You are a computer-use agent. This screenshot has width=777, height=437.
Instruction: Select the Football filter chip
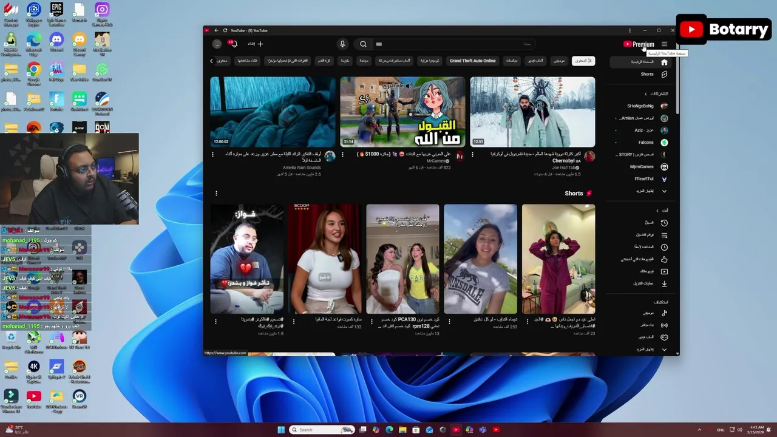tap(325, 61)
